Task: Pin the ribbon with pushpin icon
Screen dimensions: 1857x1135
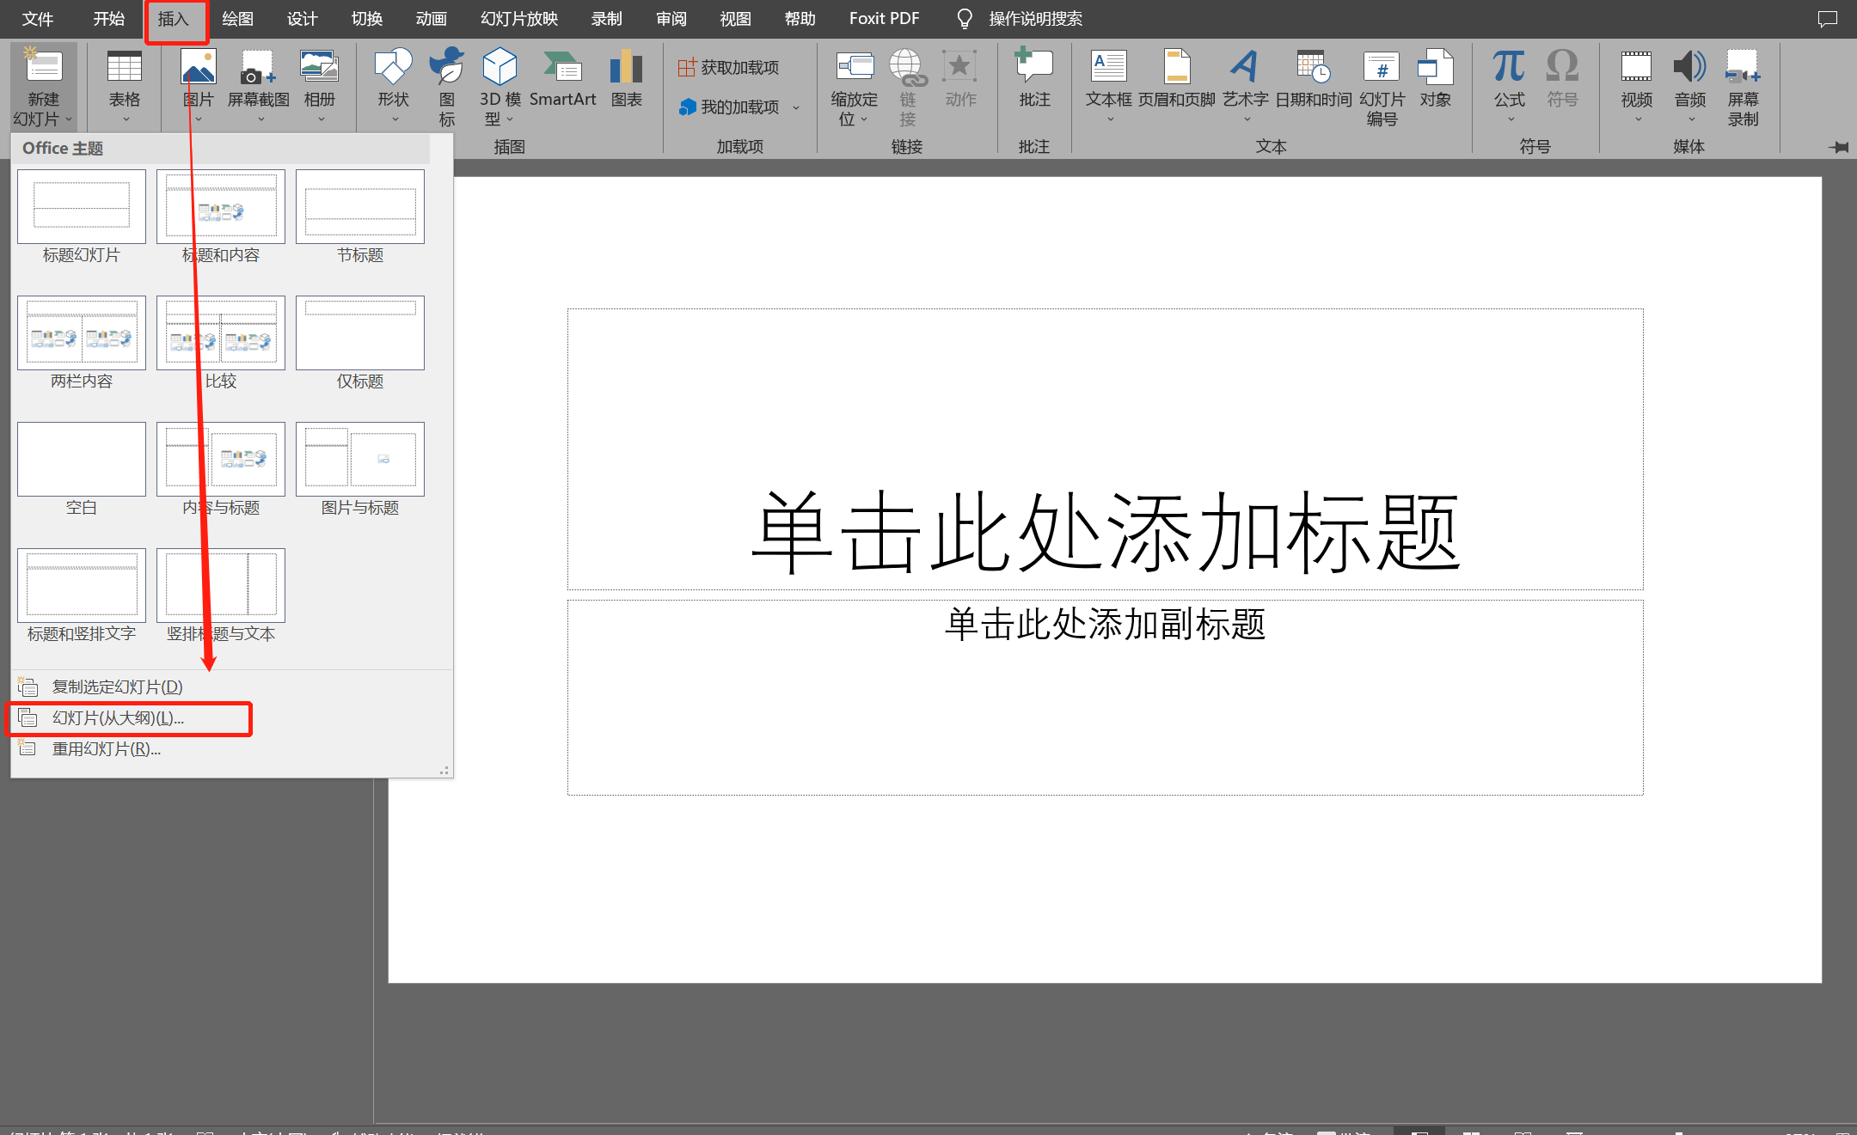Action: [1838, 147]
